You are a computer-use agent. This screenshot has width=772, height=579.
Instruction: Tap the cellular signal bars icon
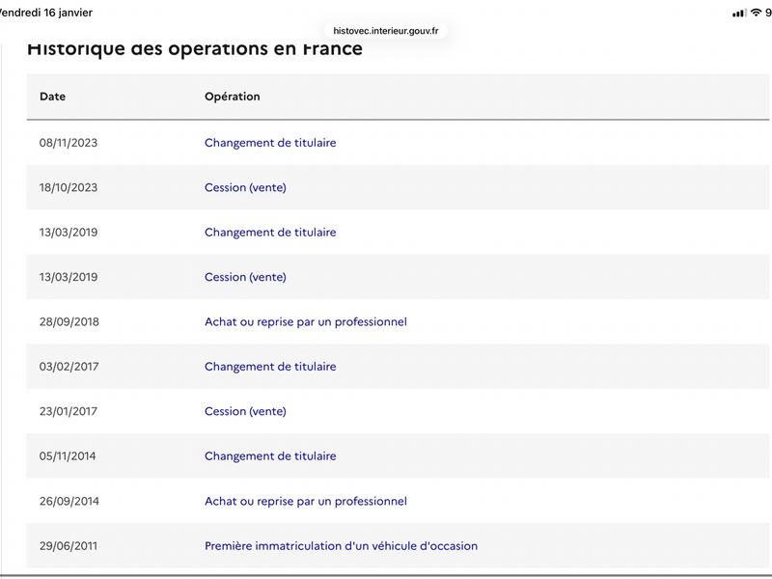pos(739,13)
